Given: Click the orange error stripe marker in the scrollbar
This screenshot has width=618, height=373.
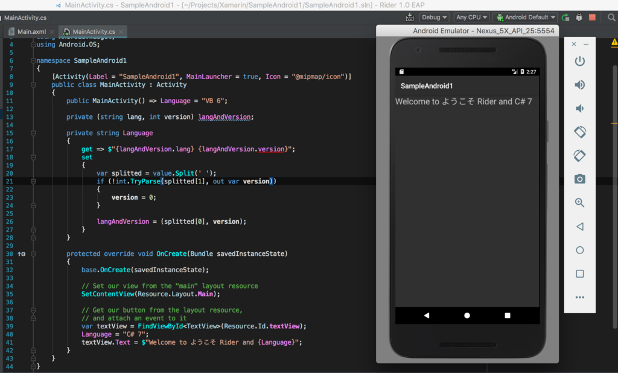Looking at the screenshot, I should [614, 123].
